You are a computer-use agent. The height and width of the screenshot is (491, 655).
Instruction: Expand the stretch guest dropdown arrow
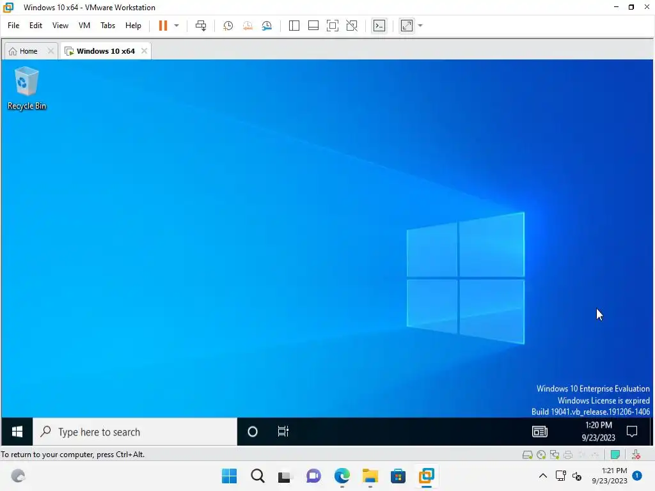pos(421,26)
